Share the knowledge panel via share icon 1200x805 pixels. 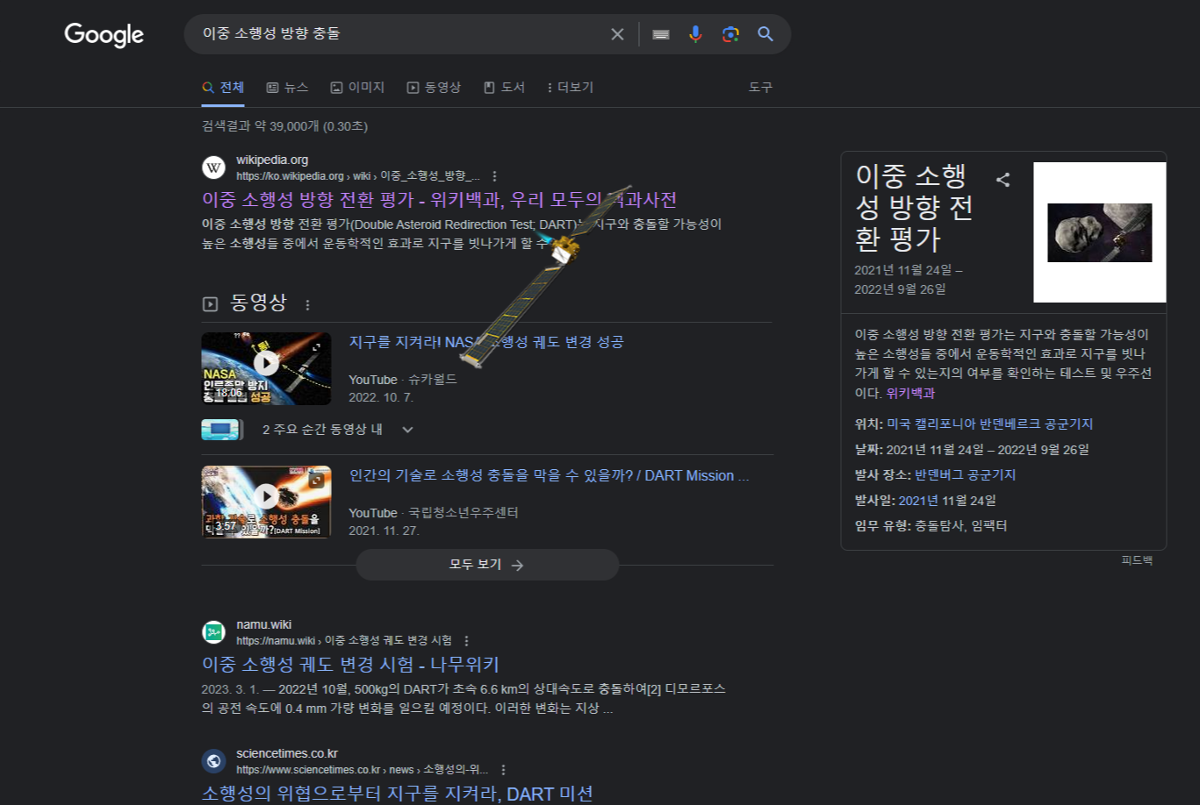[x=1002, y=180]
